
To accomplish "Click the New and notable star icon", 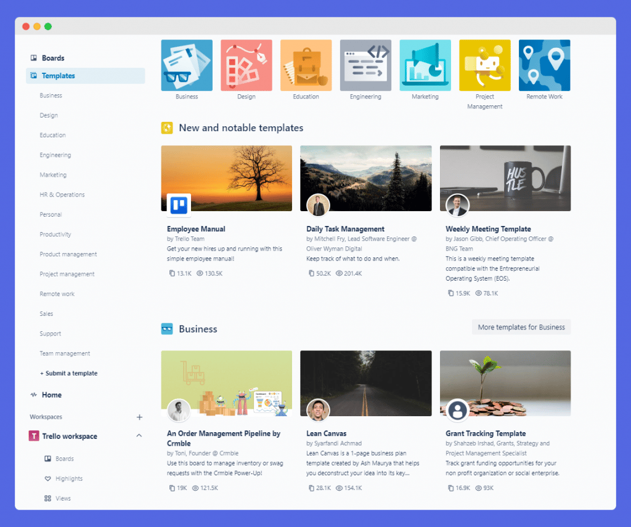I will click(x=167, y=128).
